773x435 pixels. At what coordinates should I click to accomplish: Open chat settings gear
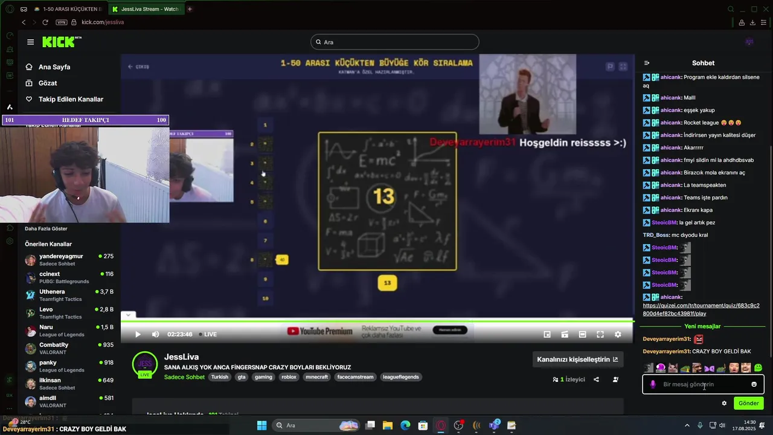[x=724, y=403]
